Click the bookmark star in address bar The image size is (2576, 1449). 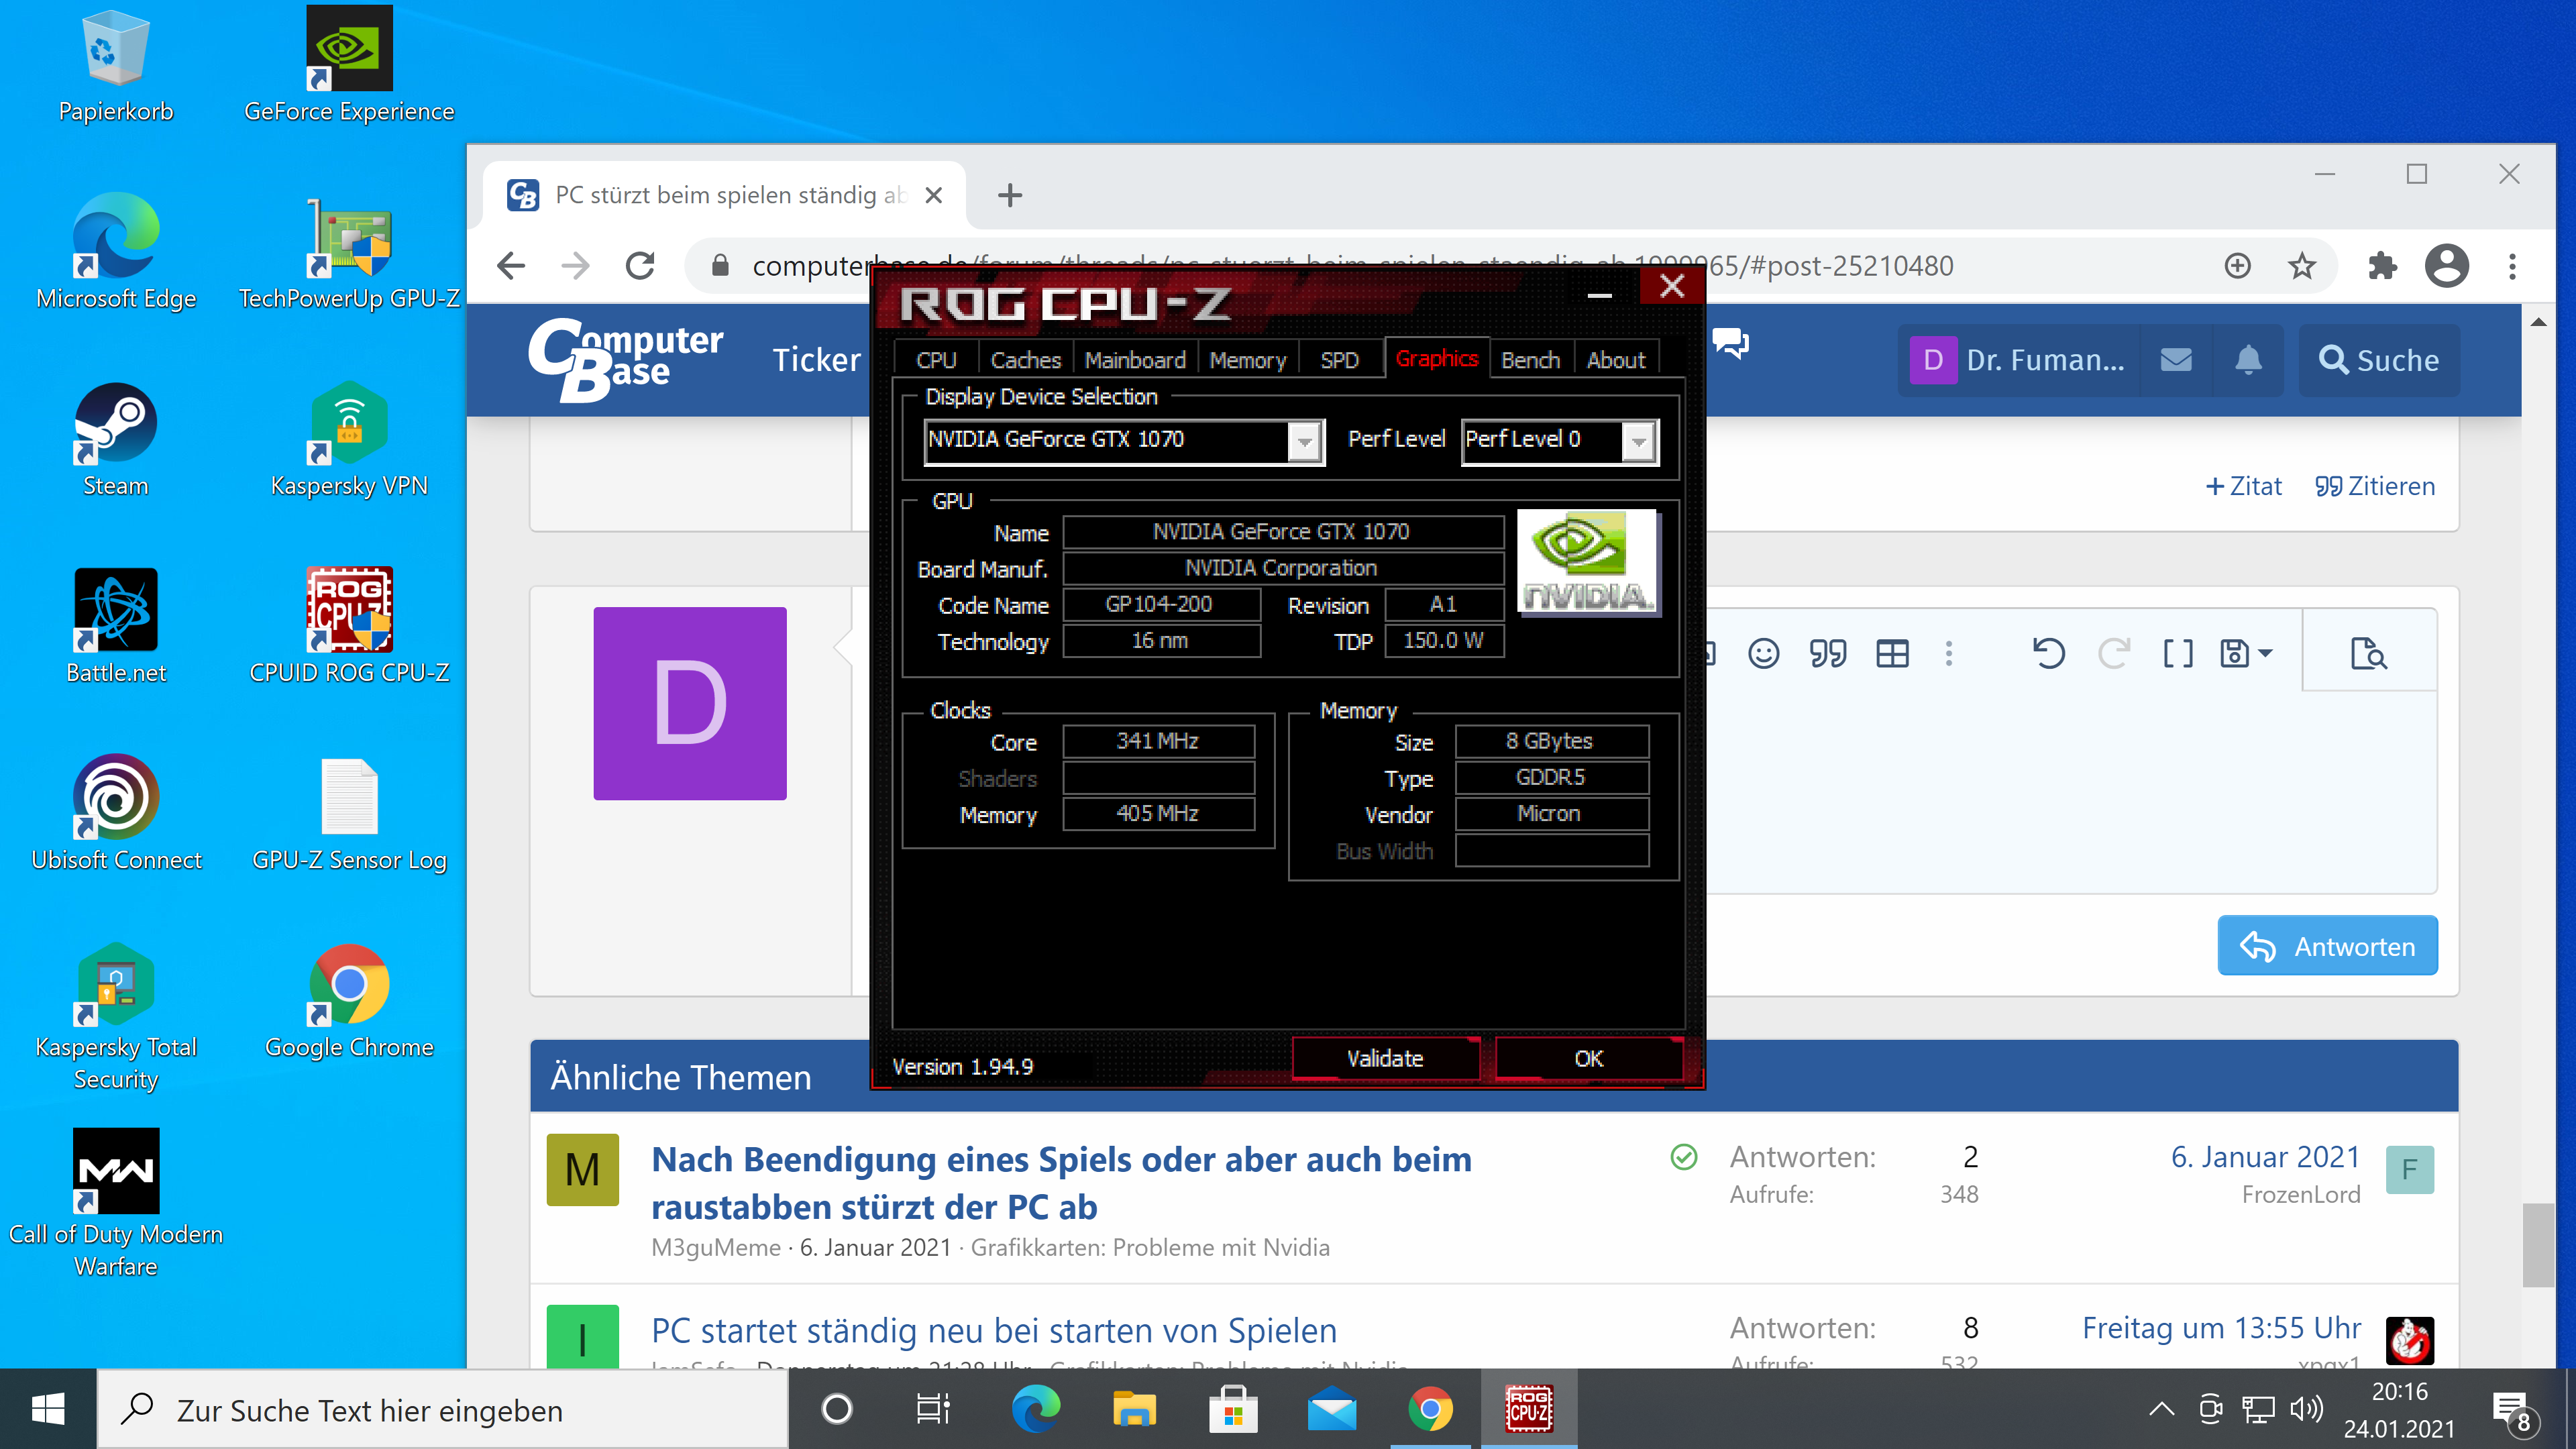pos(2302,266)
